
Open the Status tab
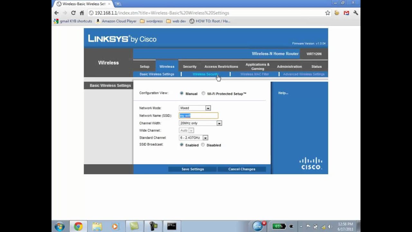(316, 66)
